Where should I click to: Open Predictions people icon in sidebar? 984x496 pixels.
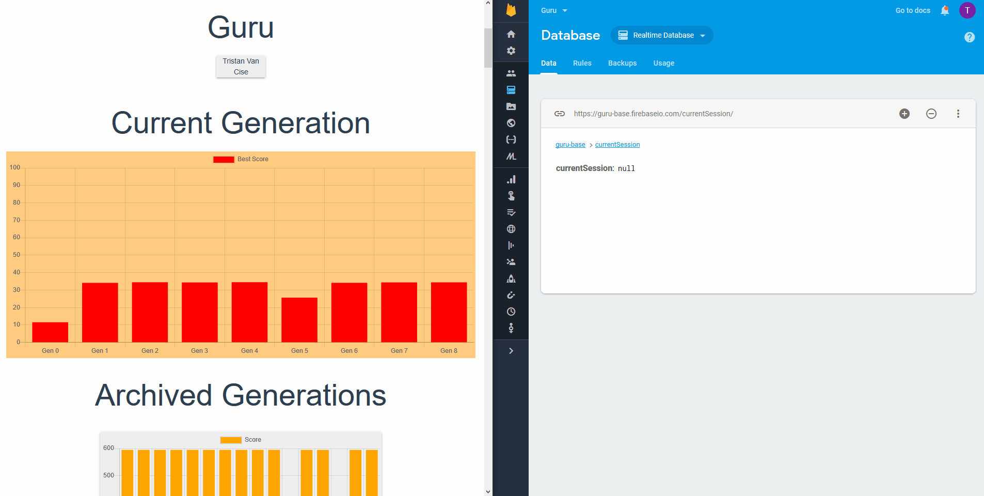511,262
